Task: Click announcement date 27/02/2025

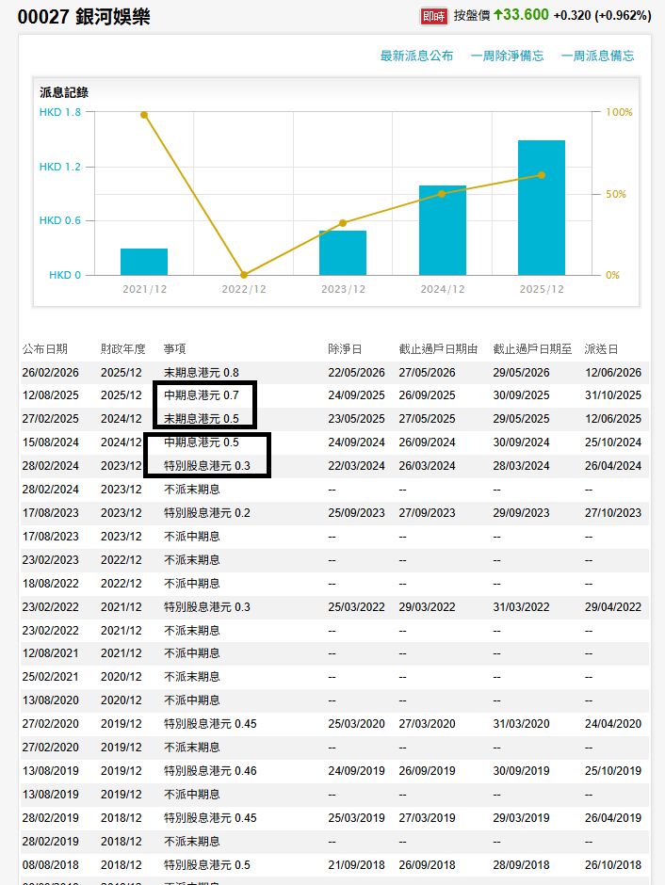Action: [x=50, y=419]
